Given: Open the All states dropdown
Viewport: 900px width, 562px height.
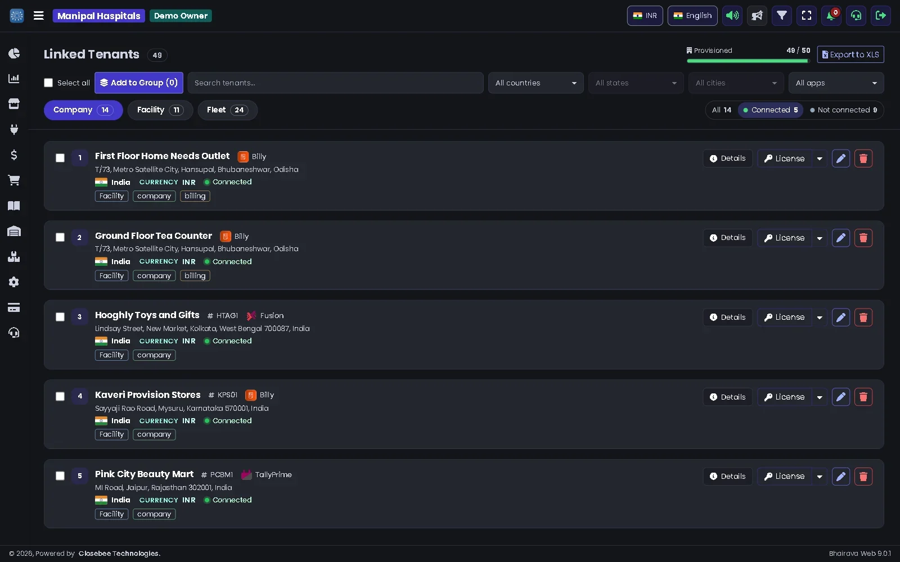Looking at the screenshot, I should click(x=636, y=83).
